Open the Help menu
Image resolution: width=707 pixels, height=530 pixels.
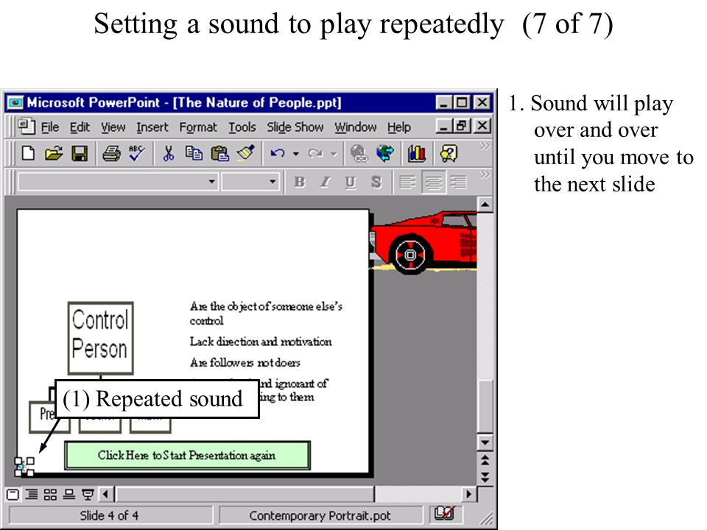point(399,127)
